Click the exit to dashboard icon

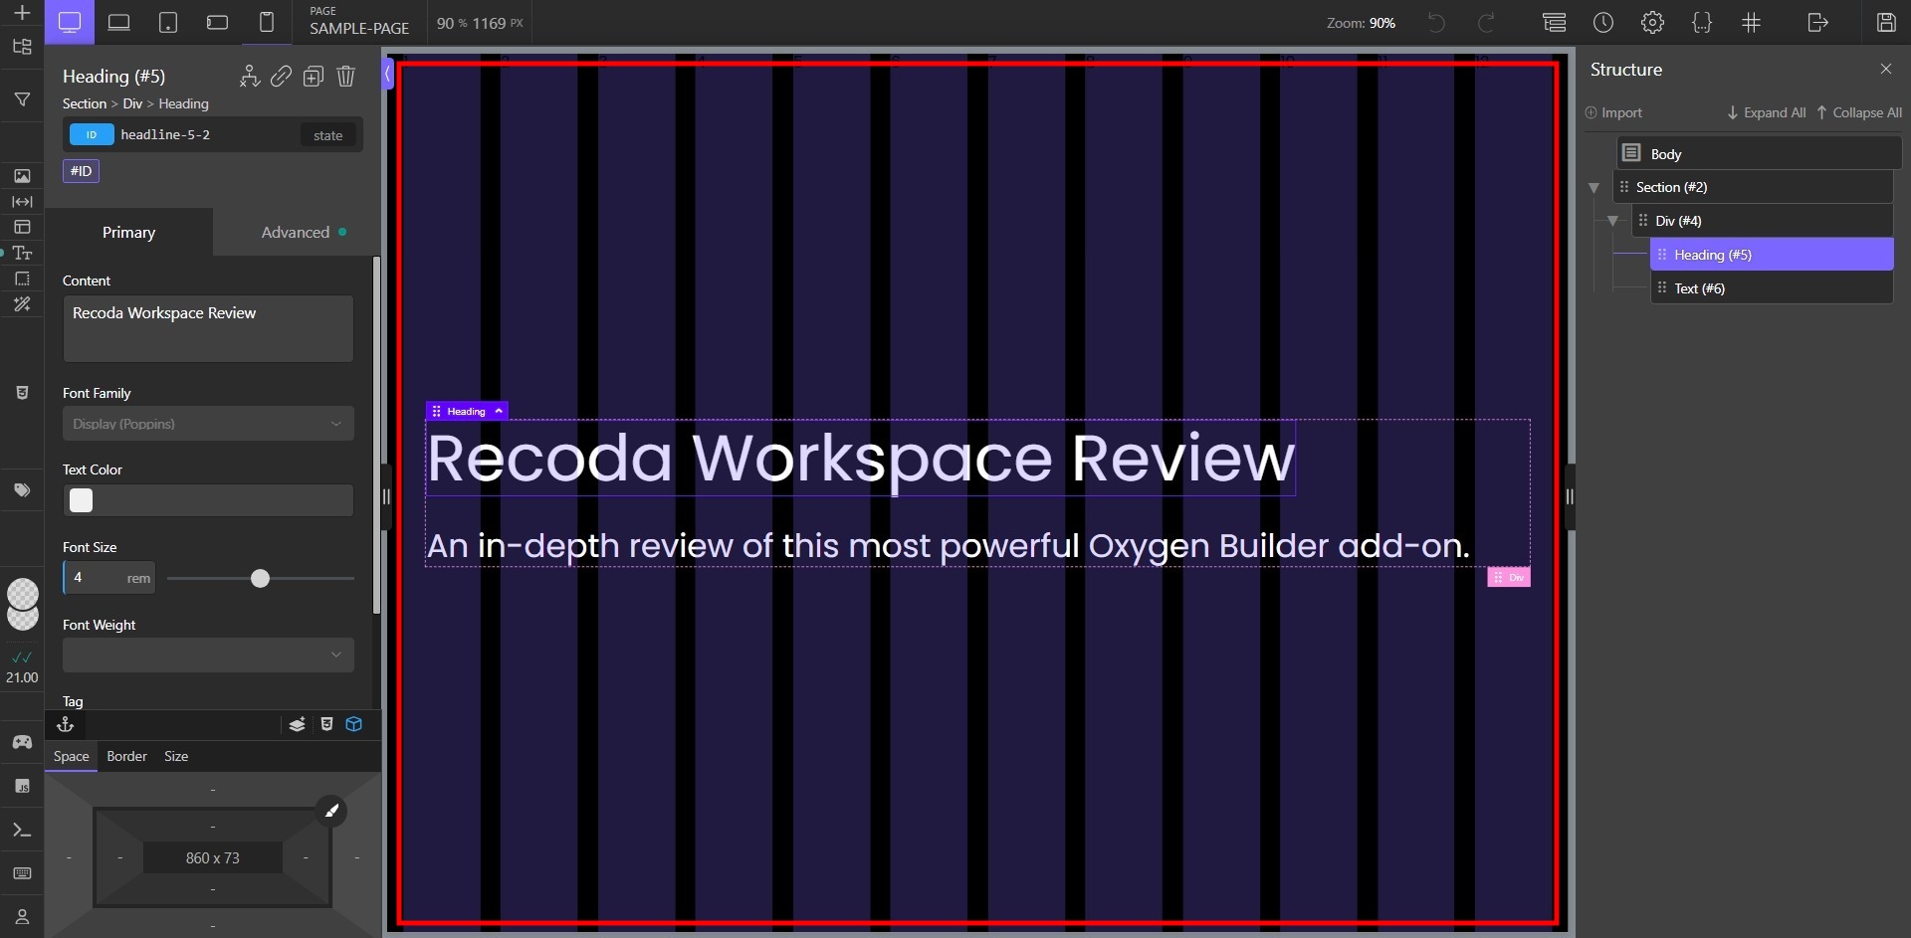(1818, 22)
